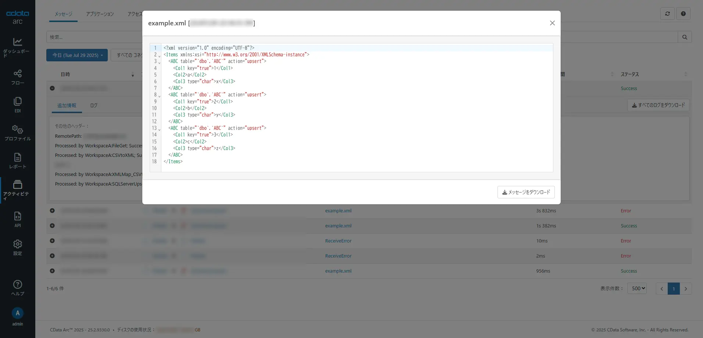
Task: Open the レポート sidebar item
Action: [17, 161]
